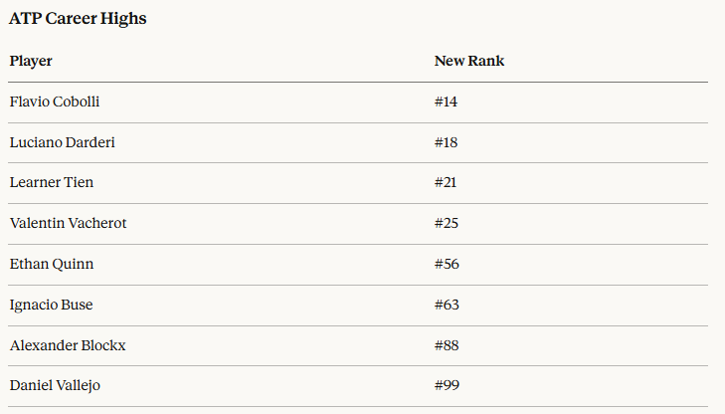Click on Ignacio Buse

tap(52, 305)
